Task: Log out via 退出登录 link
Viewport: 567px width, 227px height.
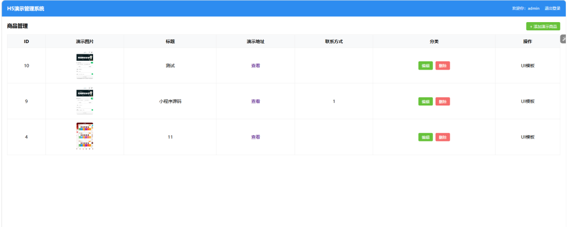Action: coord(552,8)
